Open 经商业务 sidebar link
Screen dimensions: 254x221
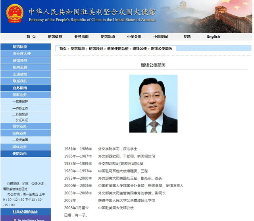point(25,133)
